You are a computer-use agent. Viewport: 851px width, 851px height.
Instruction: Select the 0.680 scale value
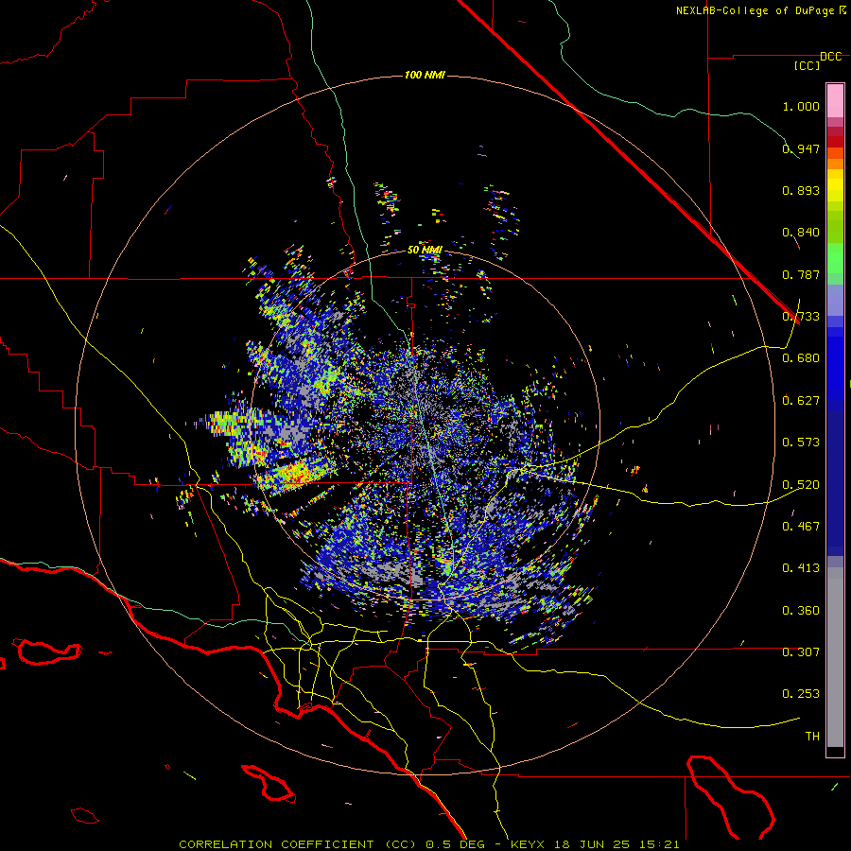pyautogui.click(x=801, y=358)
